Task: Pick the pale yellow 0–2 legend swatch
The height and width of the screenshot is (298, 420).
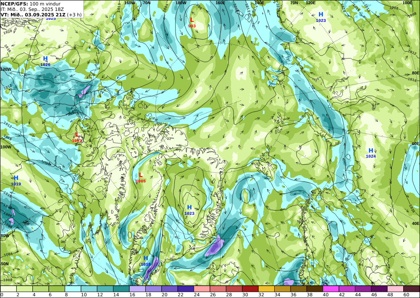Action: point(8,289)
